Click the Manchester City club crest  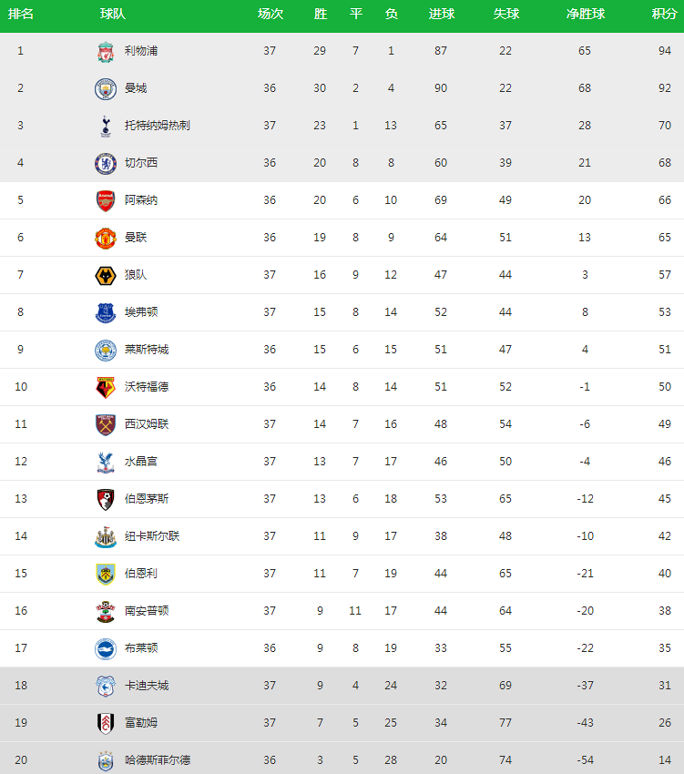(x=106, y=88)
